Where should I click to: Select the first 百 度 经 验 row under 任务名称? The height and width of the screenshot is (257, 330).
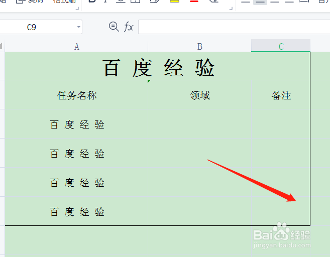(76, 124)
